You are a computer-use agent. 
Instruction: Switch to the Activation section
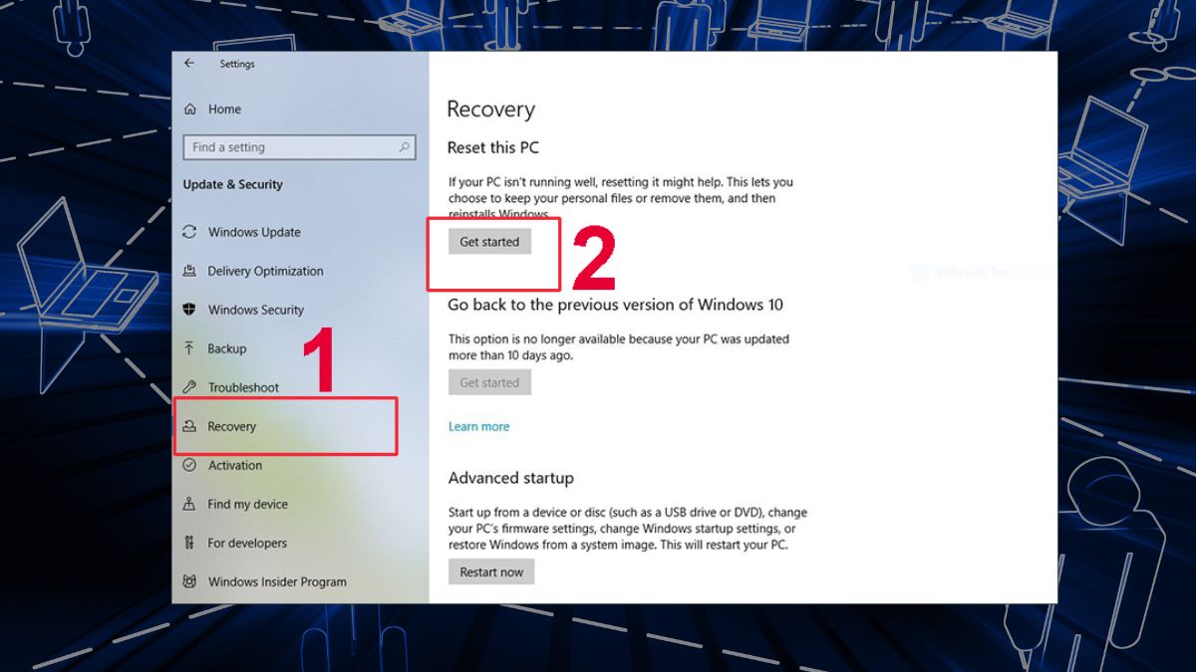coord(236,465)
